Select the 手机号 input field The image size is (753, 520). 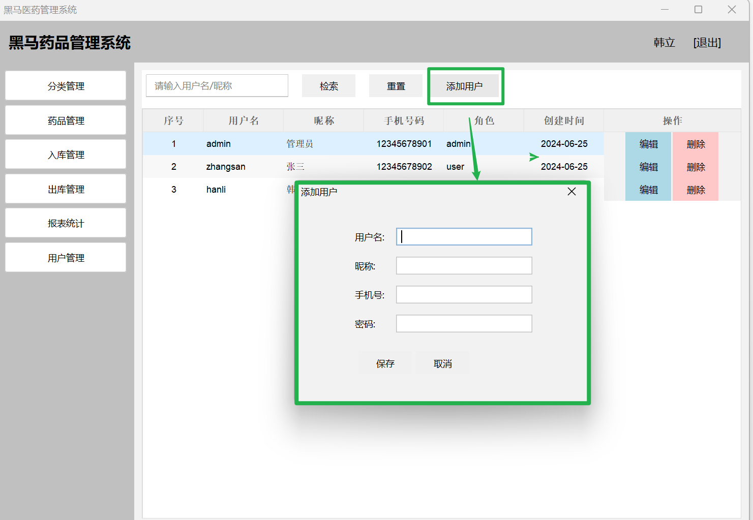[x=464, y=295]
